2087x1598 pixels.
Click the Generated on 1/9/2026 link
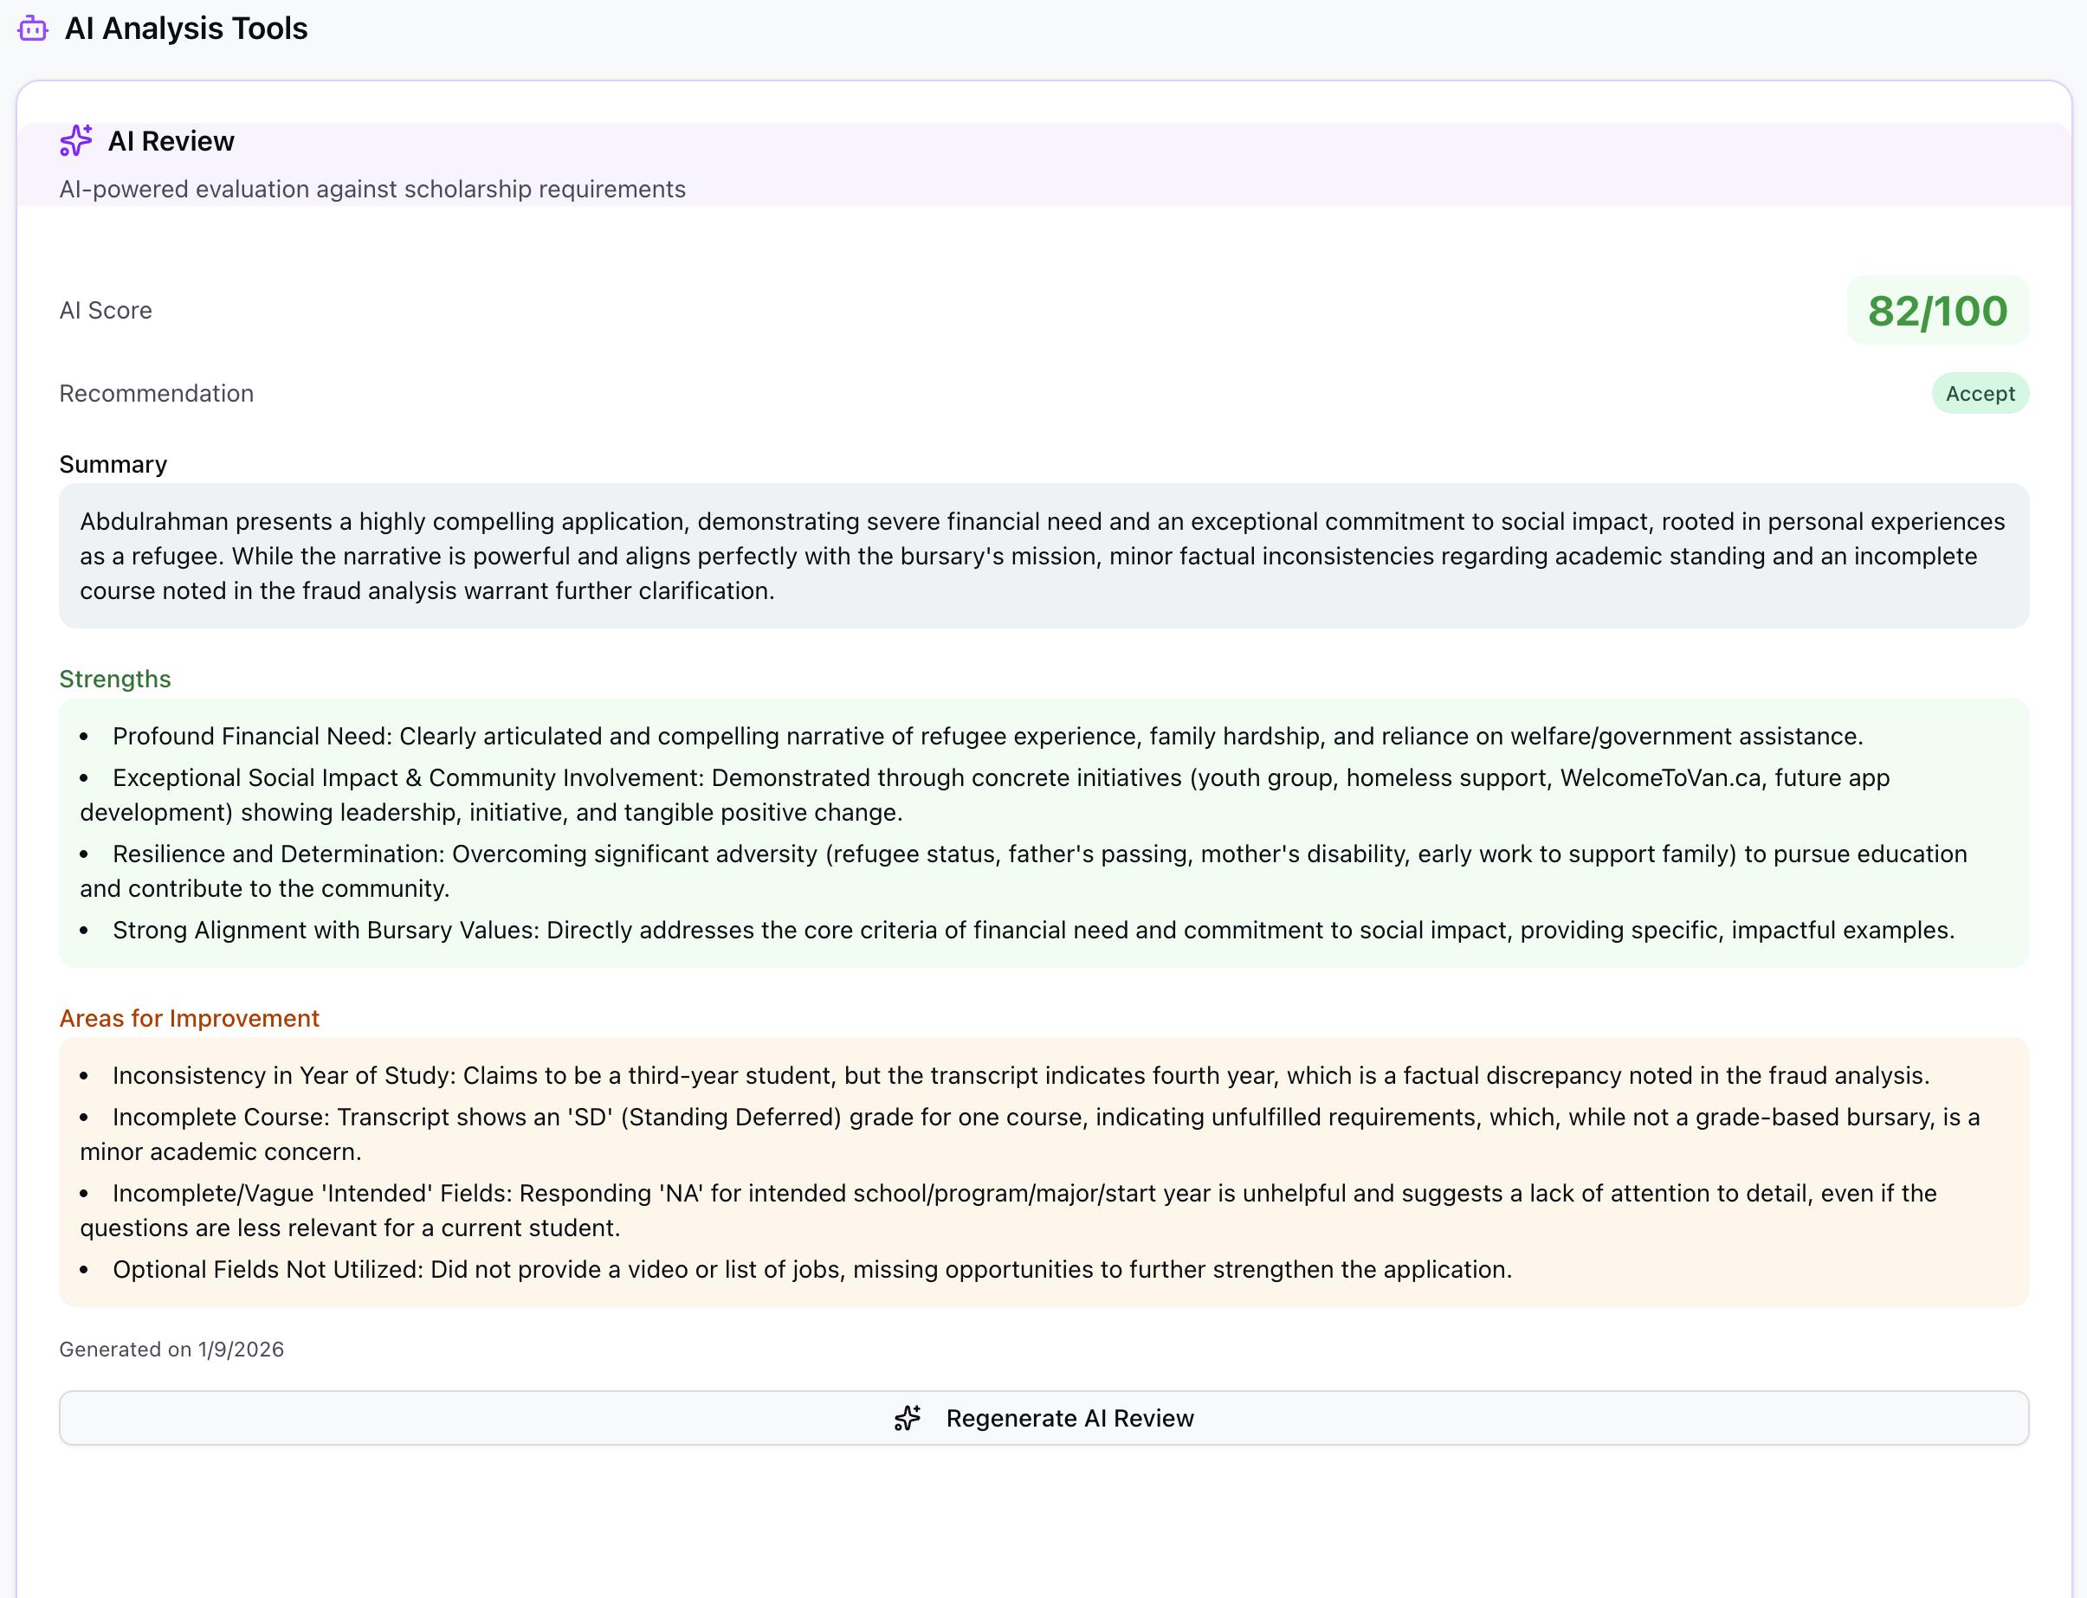(171, 1349)
